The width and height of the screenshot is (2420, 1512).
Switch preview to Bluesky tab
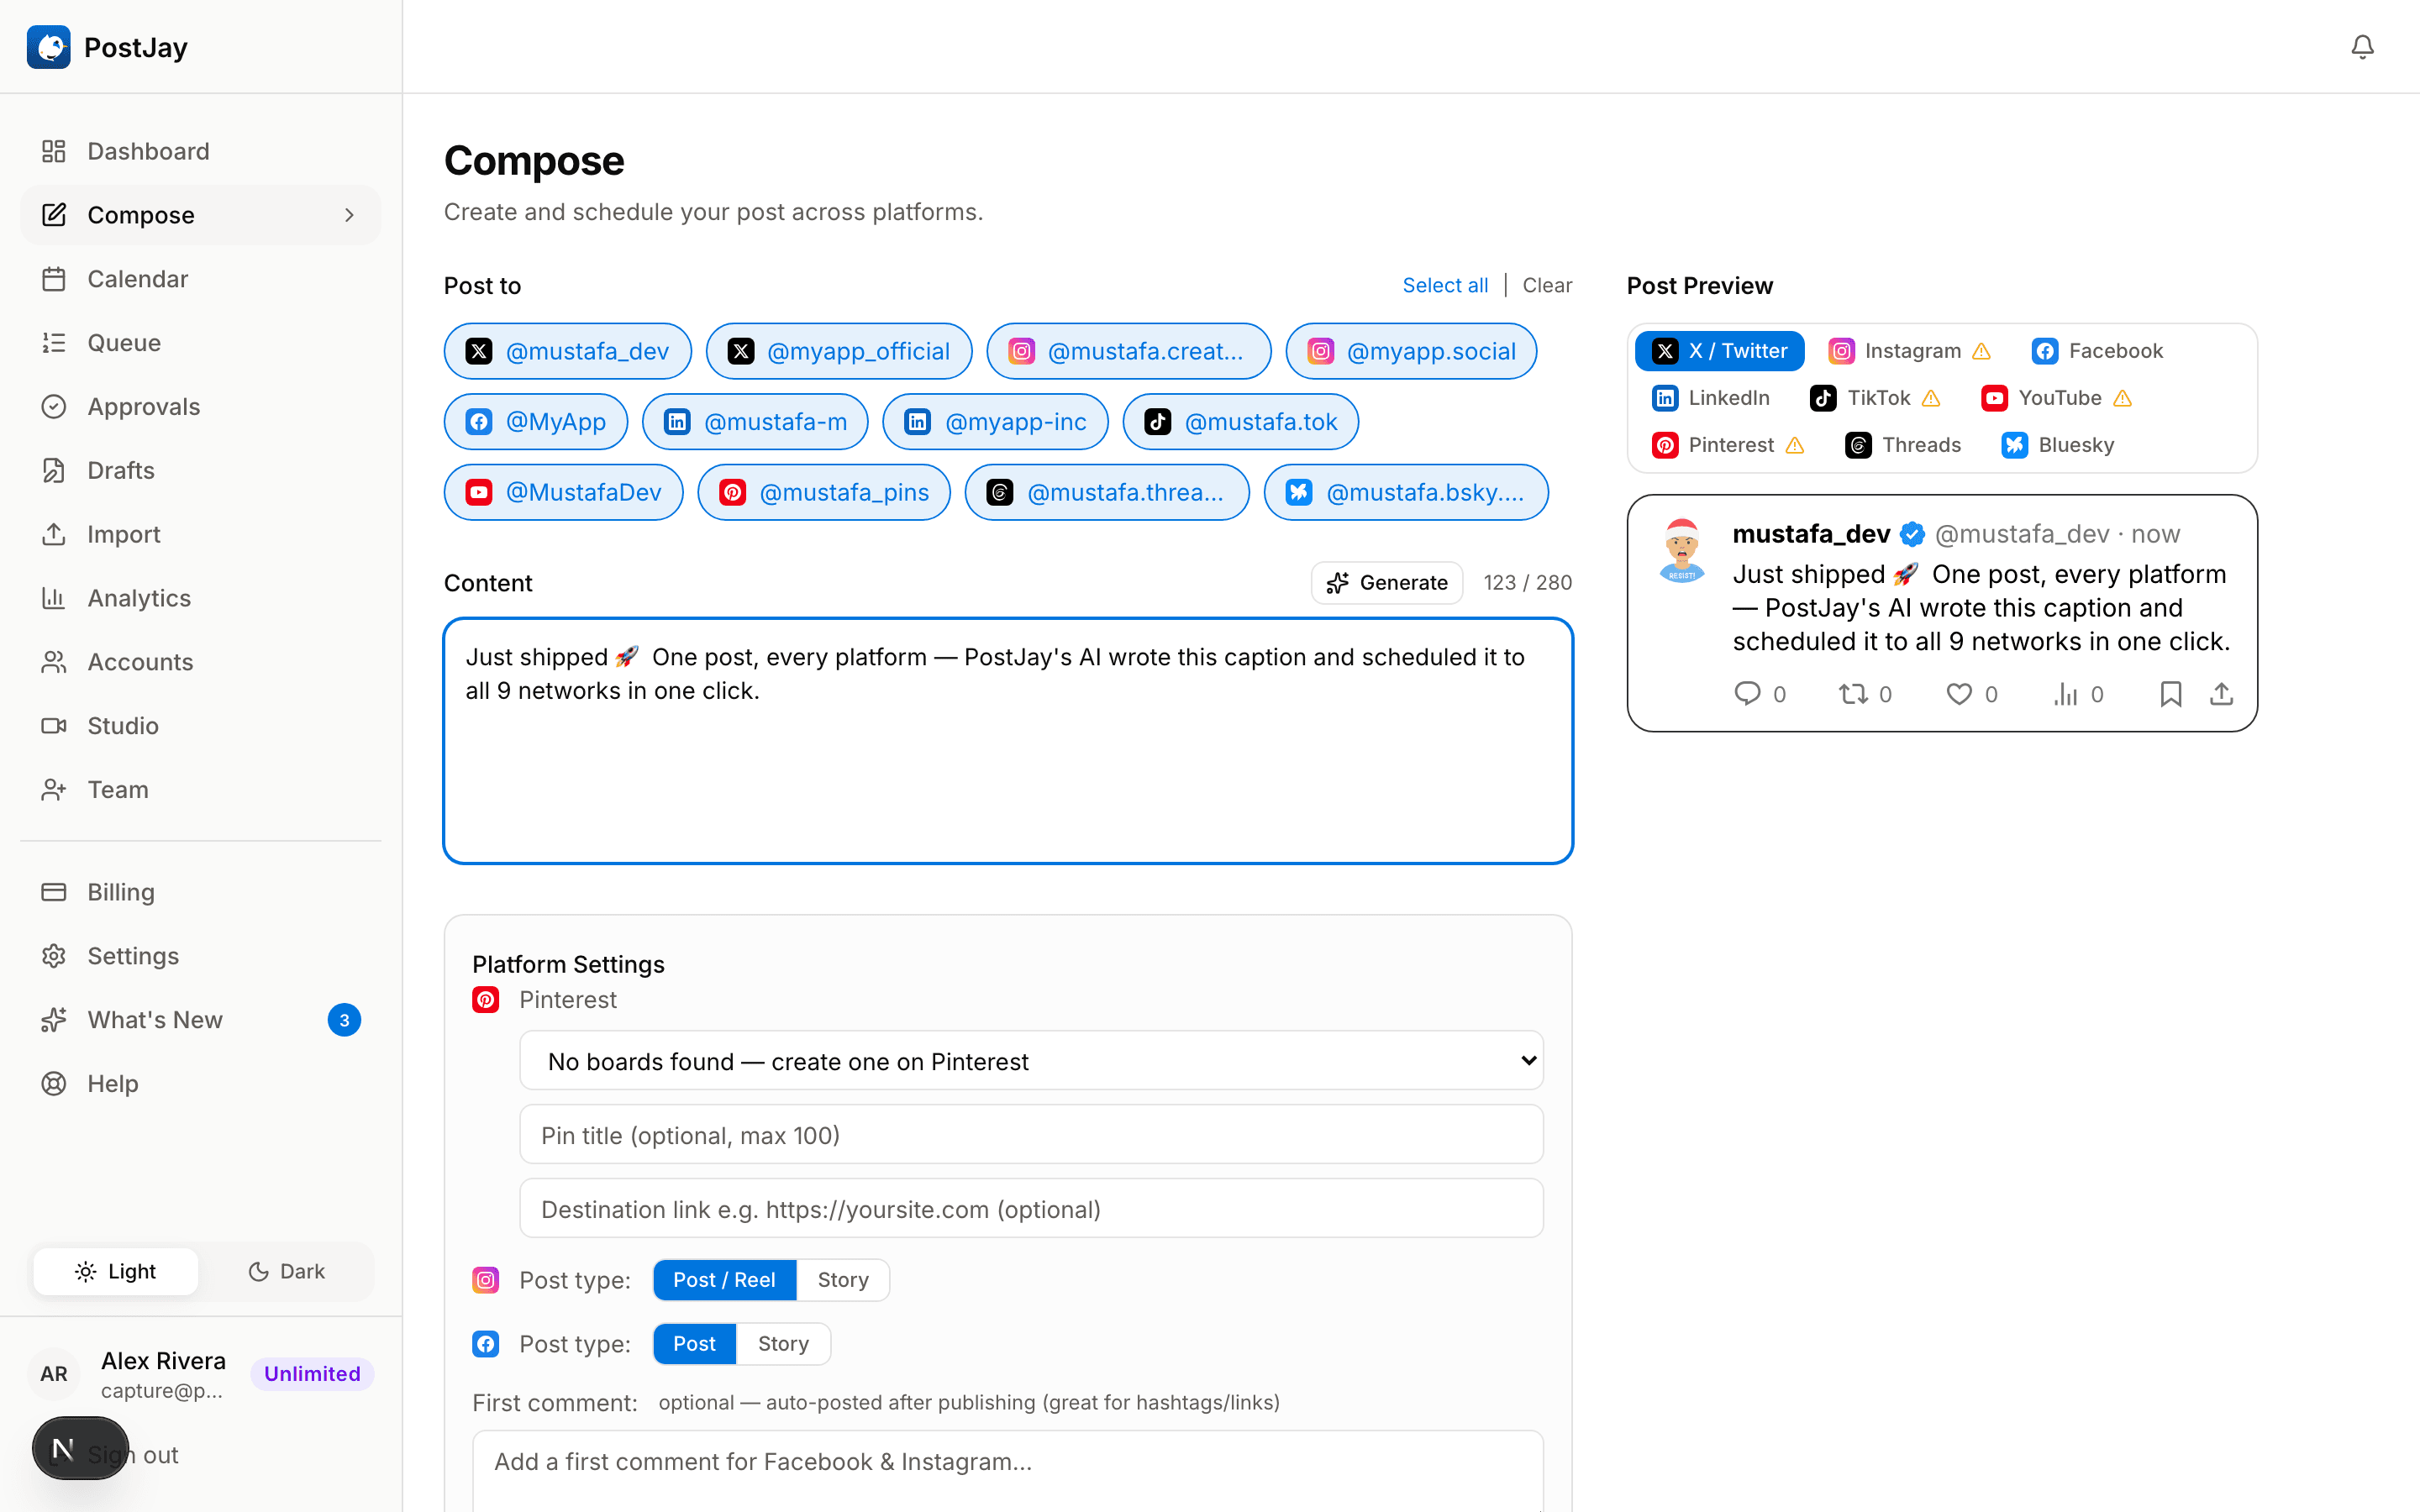2058,445
